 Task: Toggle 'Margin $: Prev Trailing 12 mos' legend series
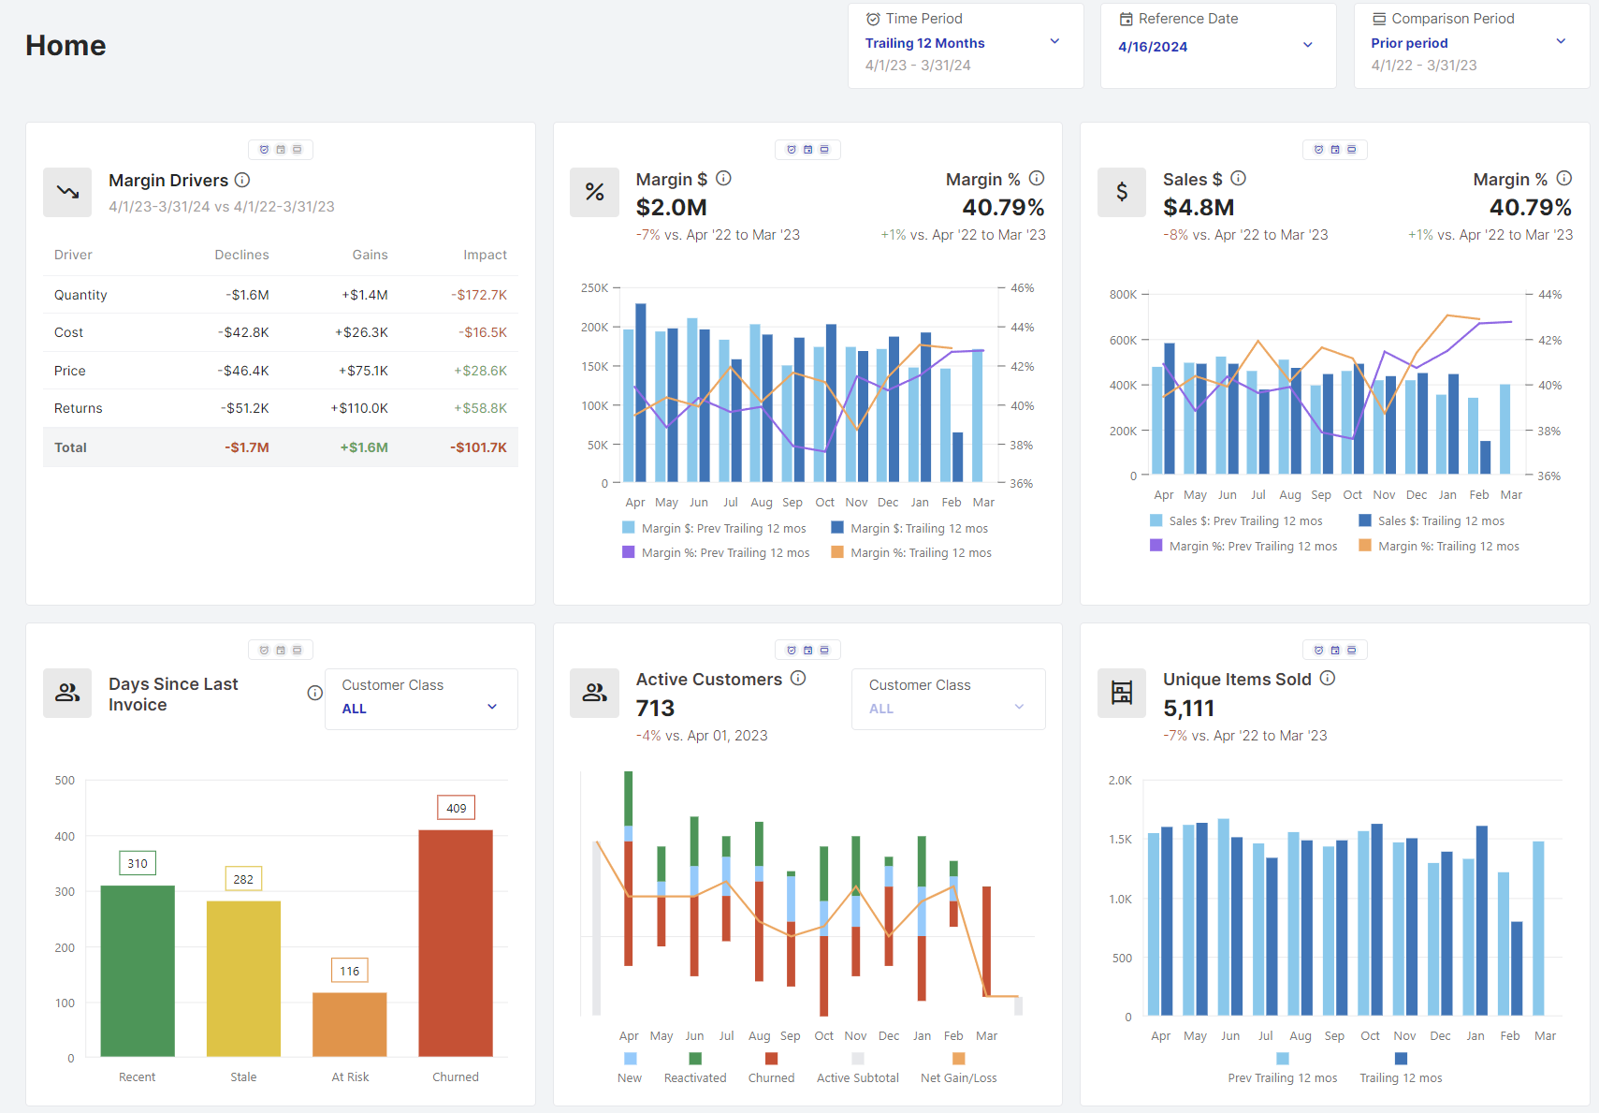714,528
